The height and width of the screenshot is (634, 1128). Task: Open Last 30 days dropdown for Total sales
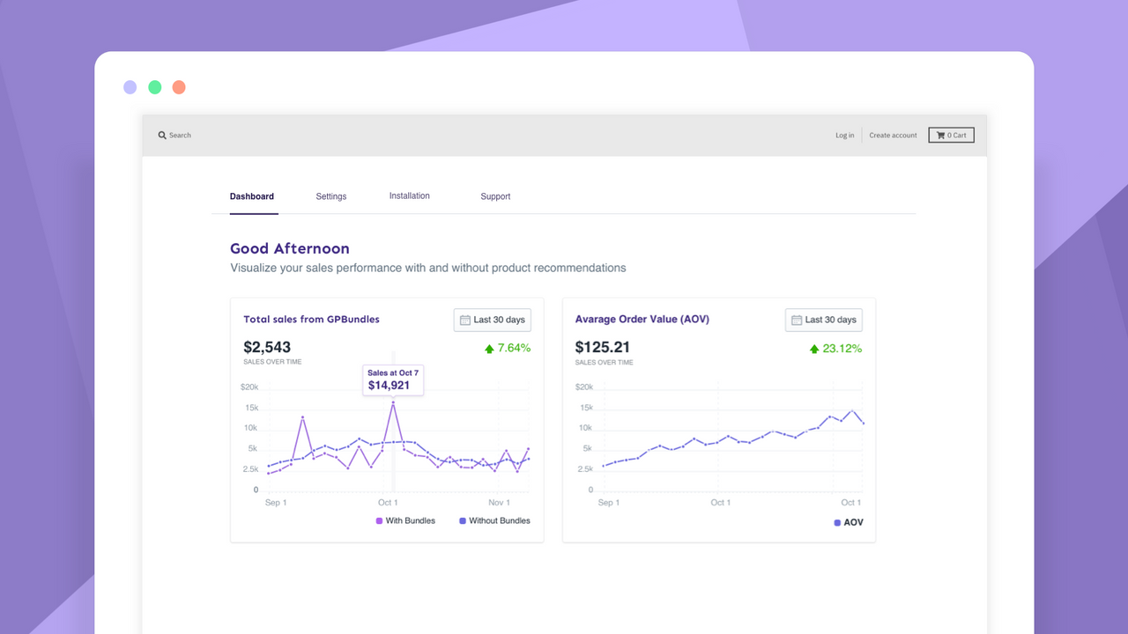493,321
